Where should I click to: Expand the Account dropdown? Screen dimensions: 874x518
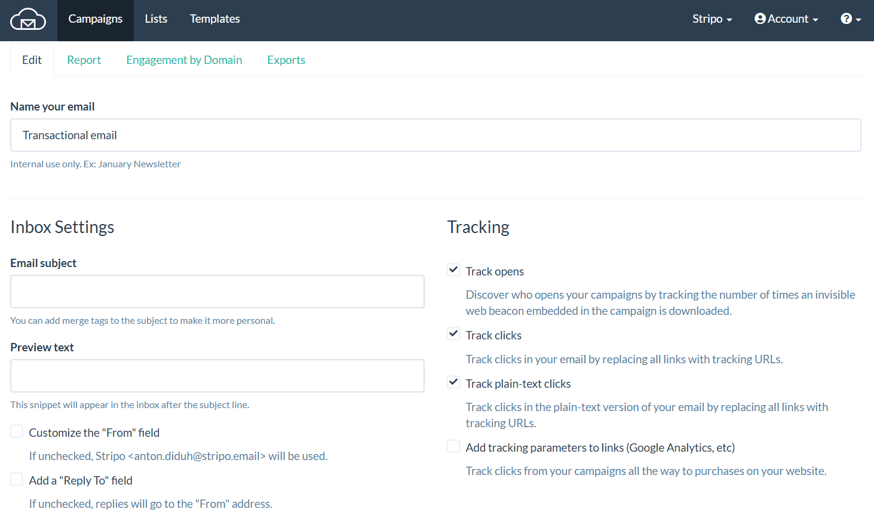(x=786, y=19)
